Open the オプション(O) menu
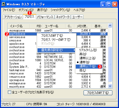Image resolution: width=119 pixels, height=108 pixels. (26, 10)
